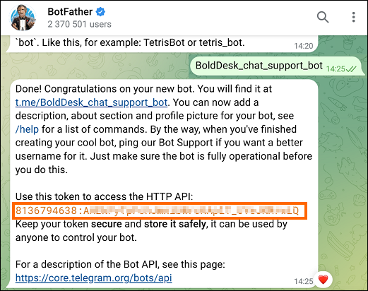Viewport: 368px width, 291px height.
Task: Open the t.me/BoldDesk_chat_support_bot link
Action: (x=91, y=102)
